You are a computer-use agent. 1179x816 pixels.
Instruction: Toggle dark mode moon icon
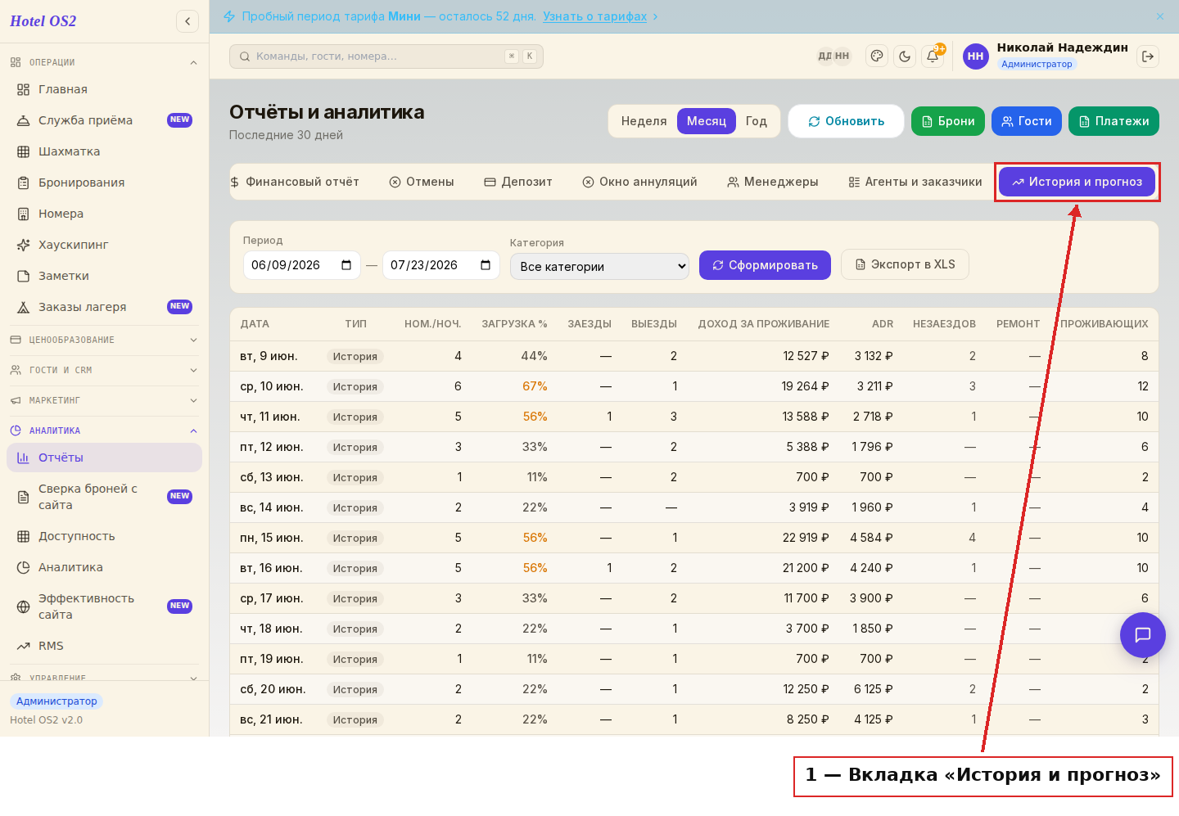point(905,56)
